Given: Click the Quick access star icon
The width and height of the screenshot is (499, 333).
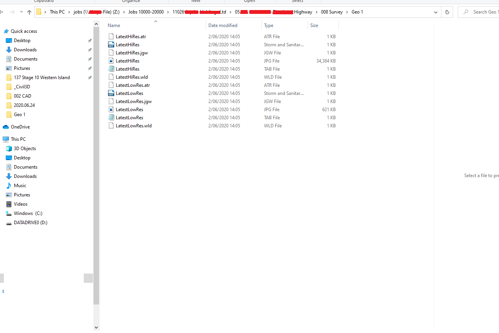Looking at the screenshot, I should (x=6, y=31).
